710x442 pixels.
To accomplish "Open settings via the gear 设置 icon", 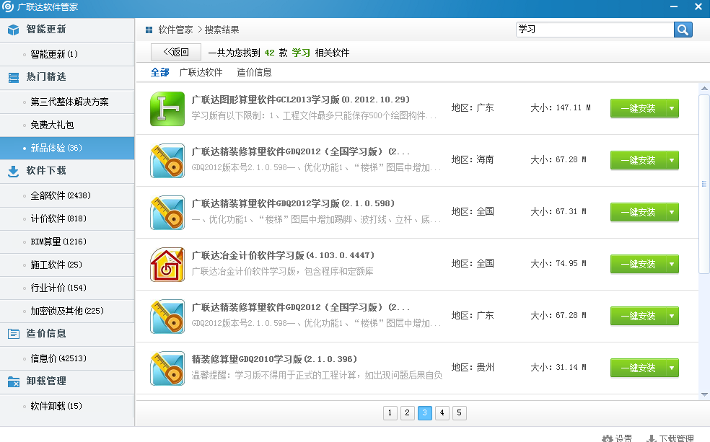I will [x=617, y=438].
